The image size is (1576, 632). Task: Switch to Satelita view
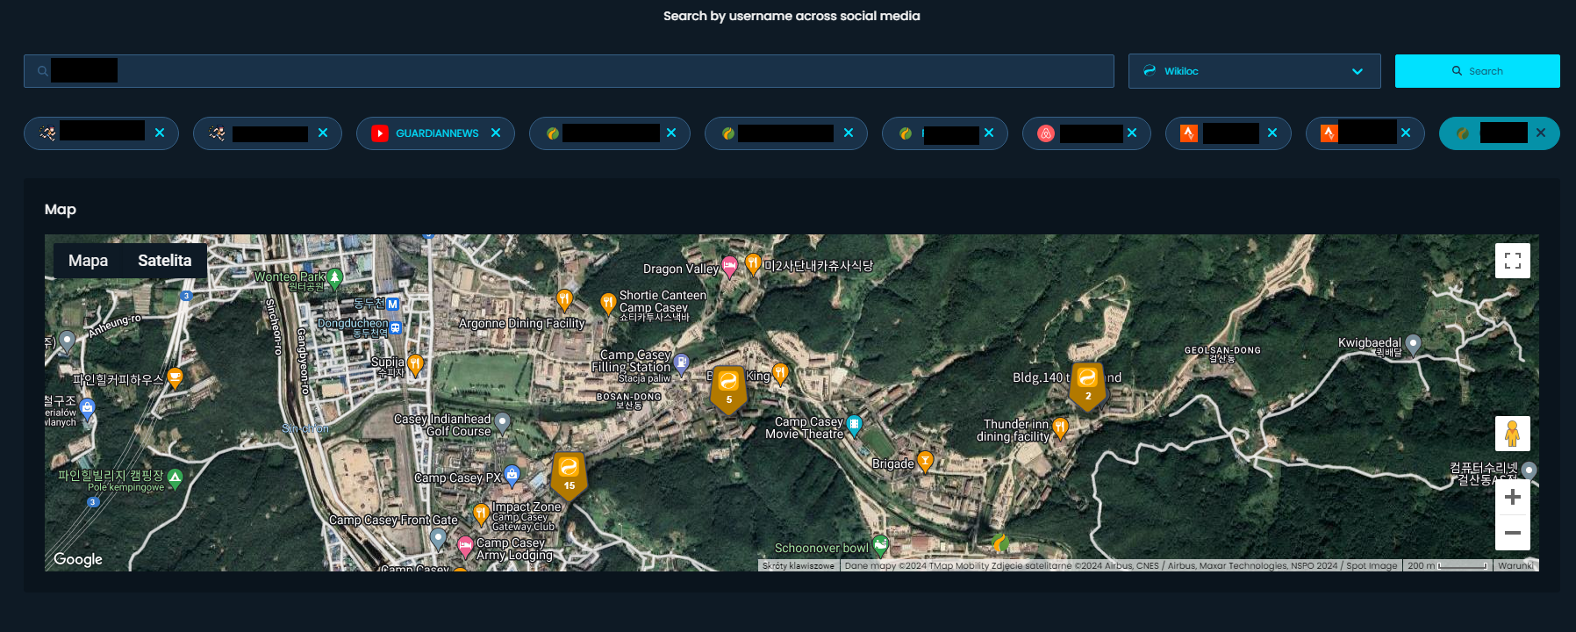(164, 261)
